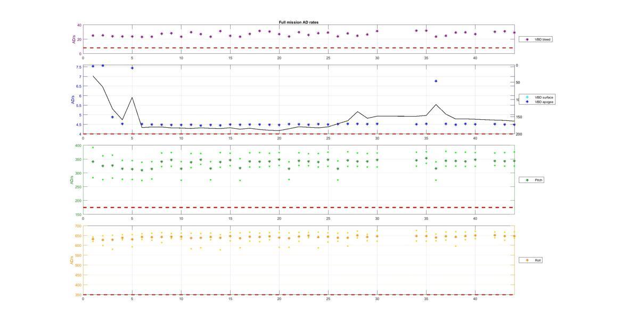The image size is (639, 331).
Task: Click the red dashed threshold line in Roll plot
Action: tap(299, 295)
